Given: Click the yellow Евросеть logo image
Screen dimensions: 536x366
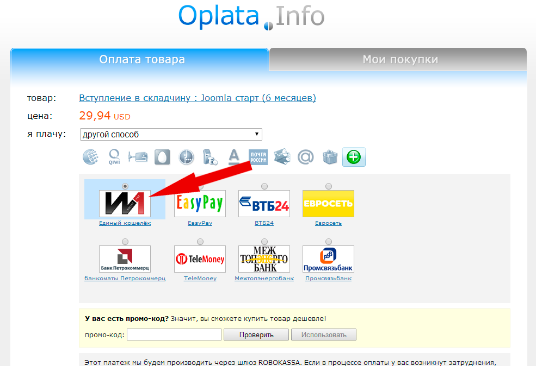Looking at the screenshot, I should [x=329, y=204].
